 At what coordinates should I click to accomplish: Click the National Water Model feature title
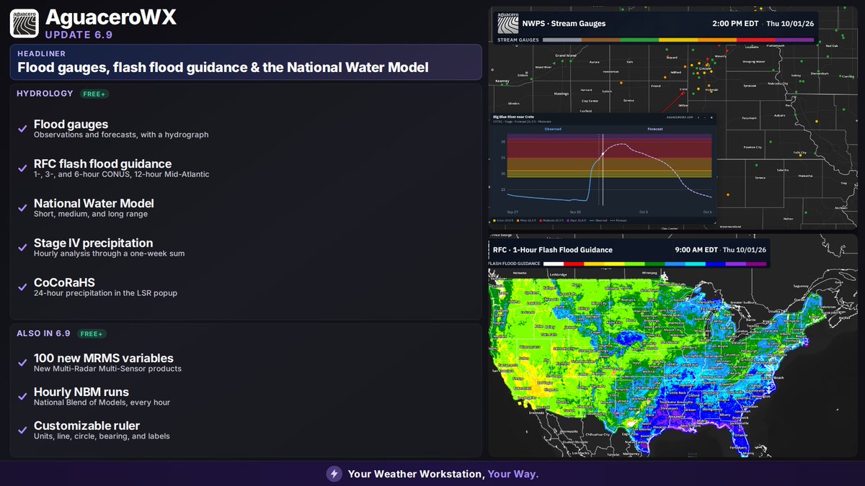click(x=94, y=204)
